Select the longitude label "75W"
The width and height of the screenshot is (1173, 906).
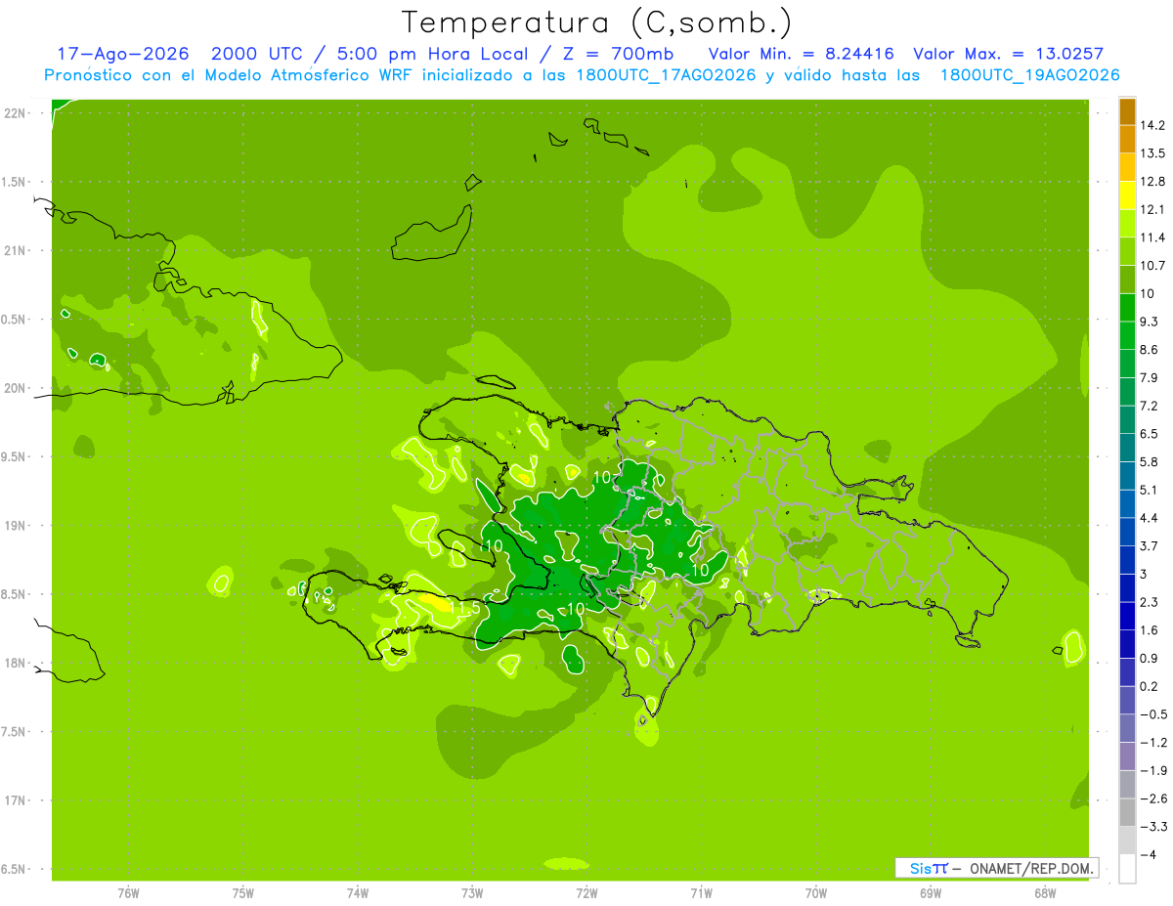pos(242,893)
